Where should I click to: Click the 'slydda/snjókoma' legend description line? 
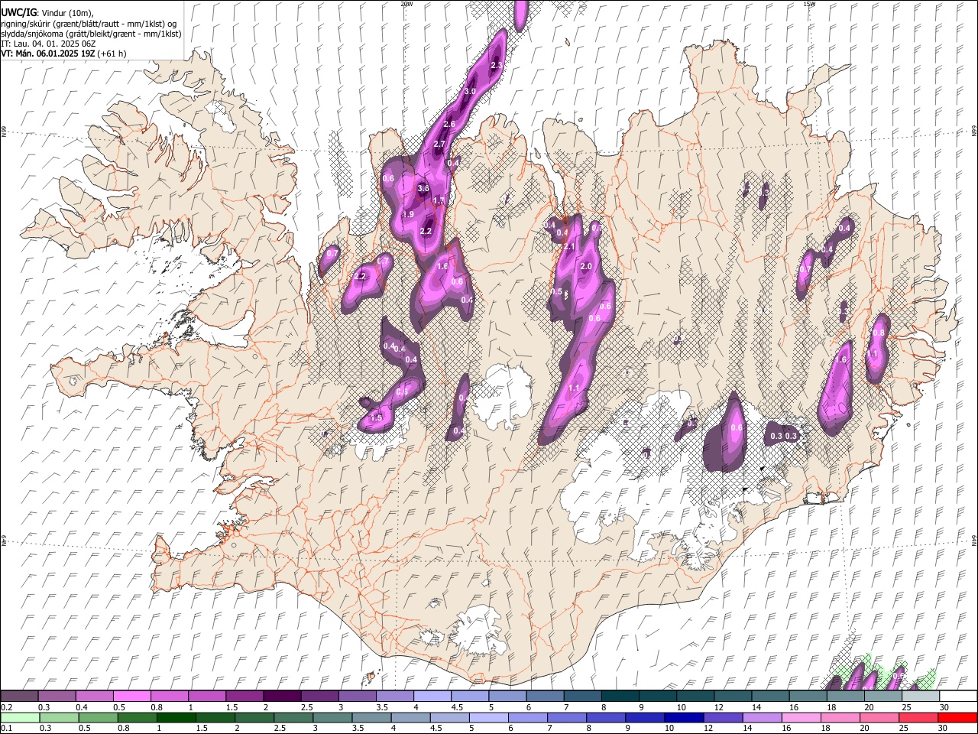pyautogui.click(x=91, y=34)
